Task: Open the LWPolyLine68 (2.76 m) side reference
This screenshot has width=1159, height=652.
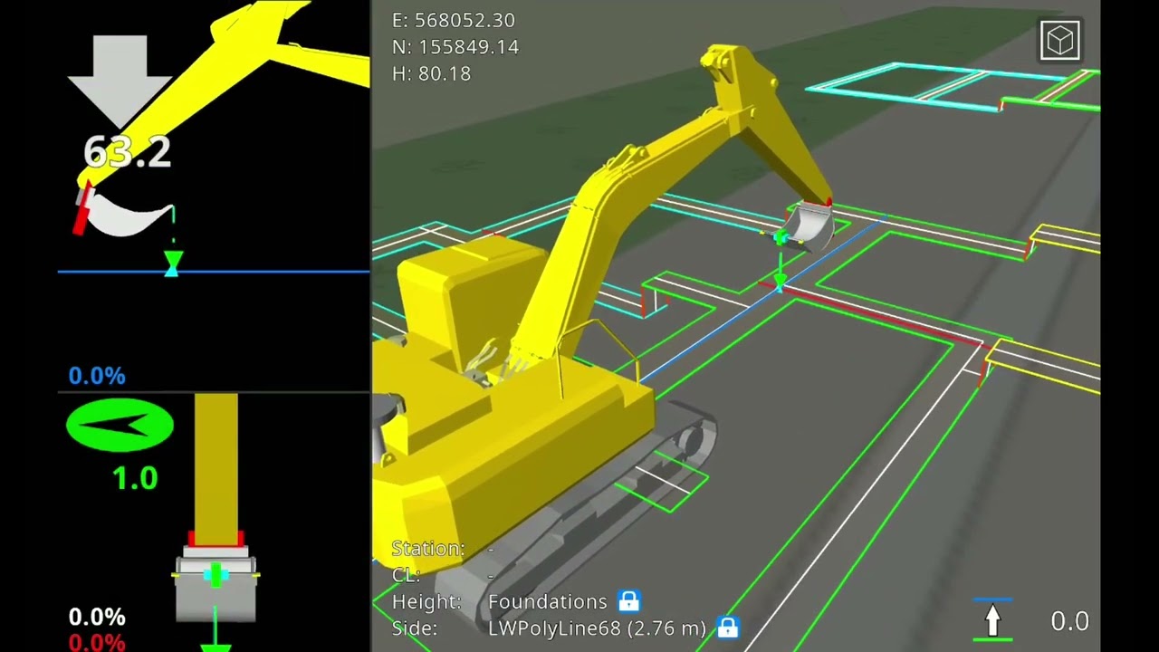Action: point(597,628)
